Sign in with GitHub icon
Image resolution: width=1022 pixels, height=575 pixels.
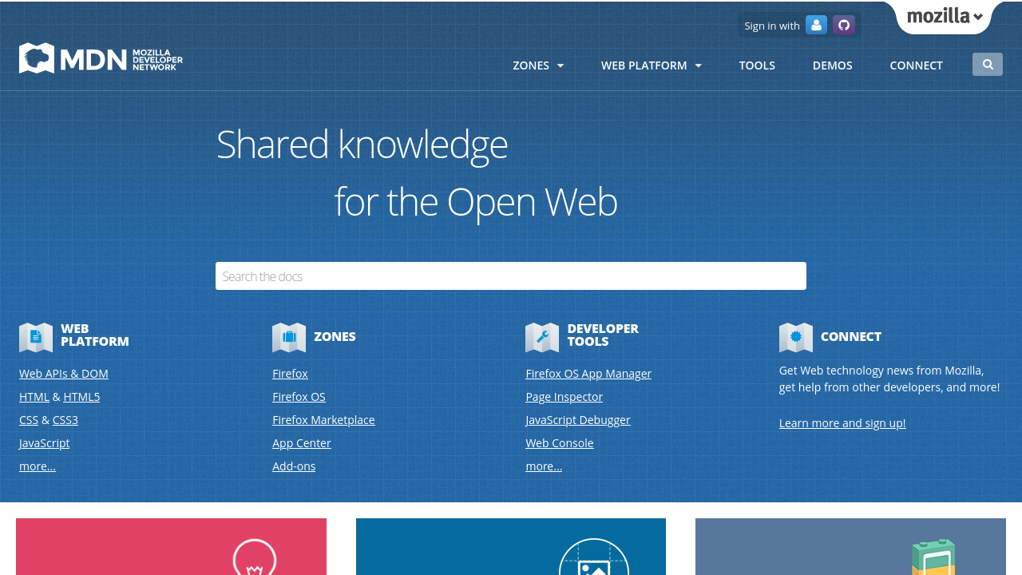coord(844,25)
